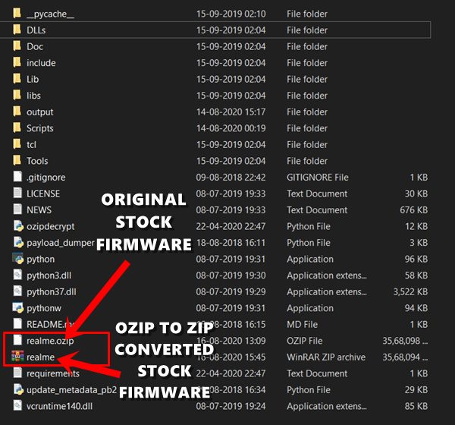
Task: Click the 08-07-2019 19:24 date cell
Action: [231, 406]
